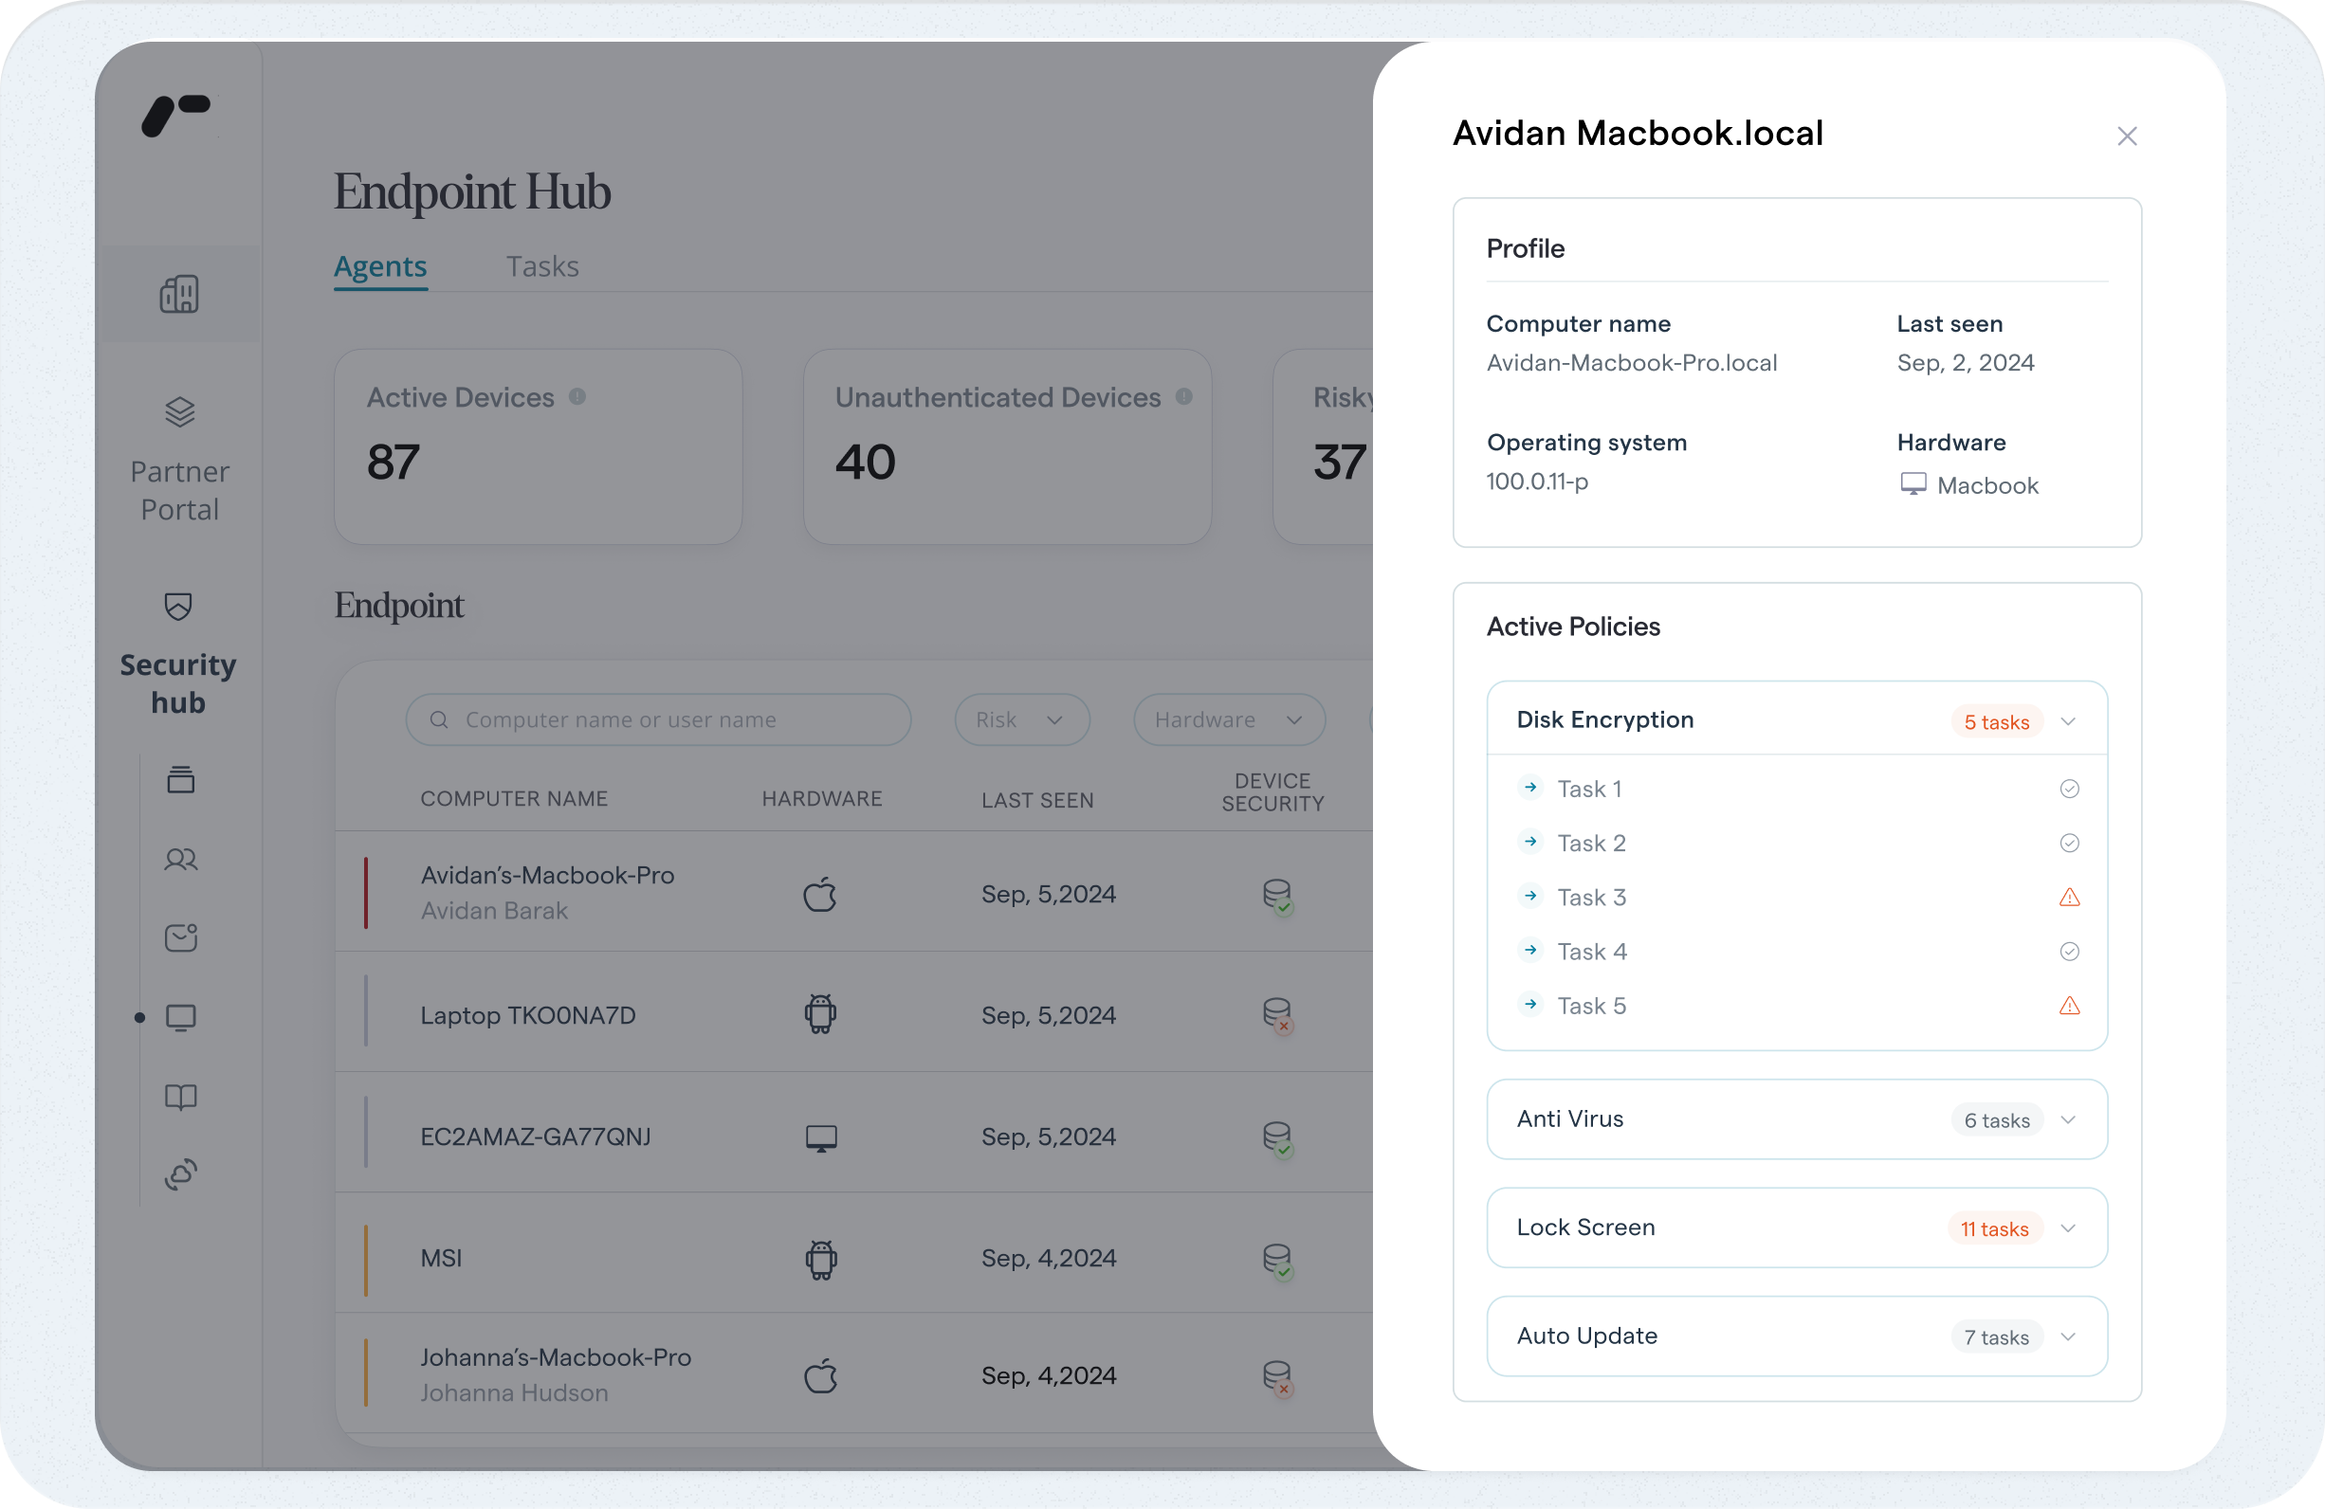Open the book icon in the sidebar
This screenshot has width=2325, height=1509.
click(x=181, y=1097)
